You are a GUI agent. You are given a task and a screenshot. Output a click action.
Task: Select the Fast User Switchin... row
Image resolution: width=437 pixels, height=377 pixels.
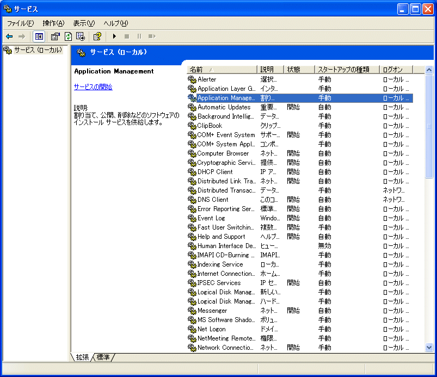[x=300, y=227]
